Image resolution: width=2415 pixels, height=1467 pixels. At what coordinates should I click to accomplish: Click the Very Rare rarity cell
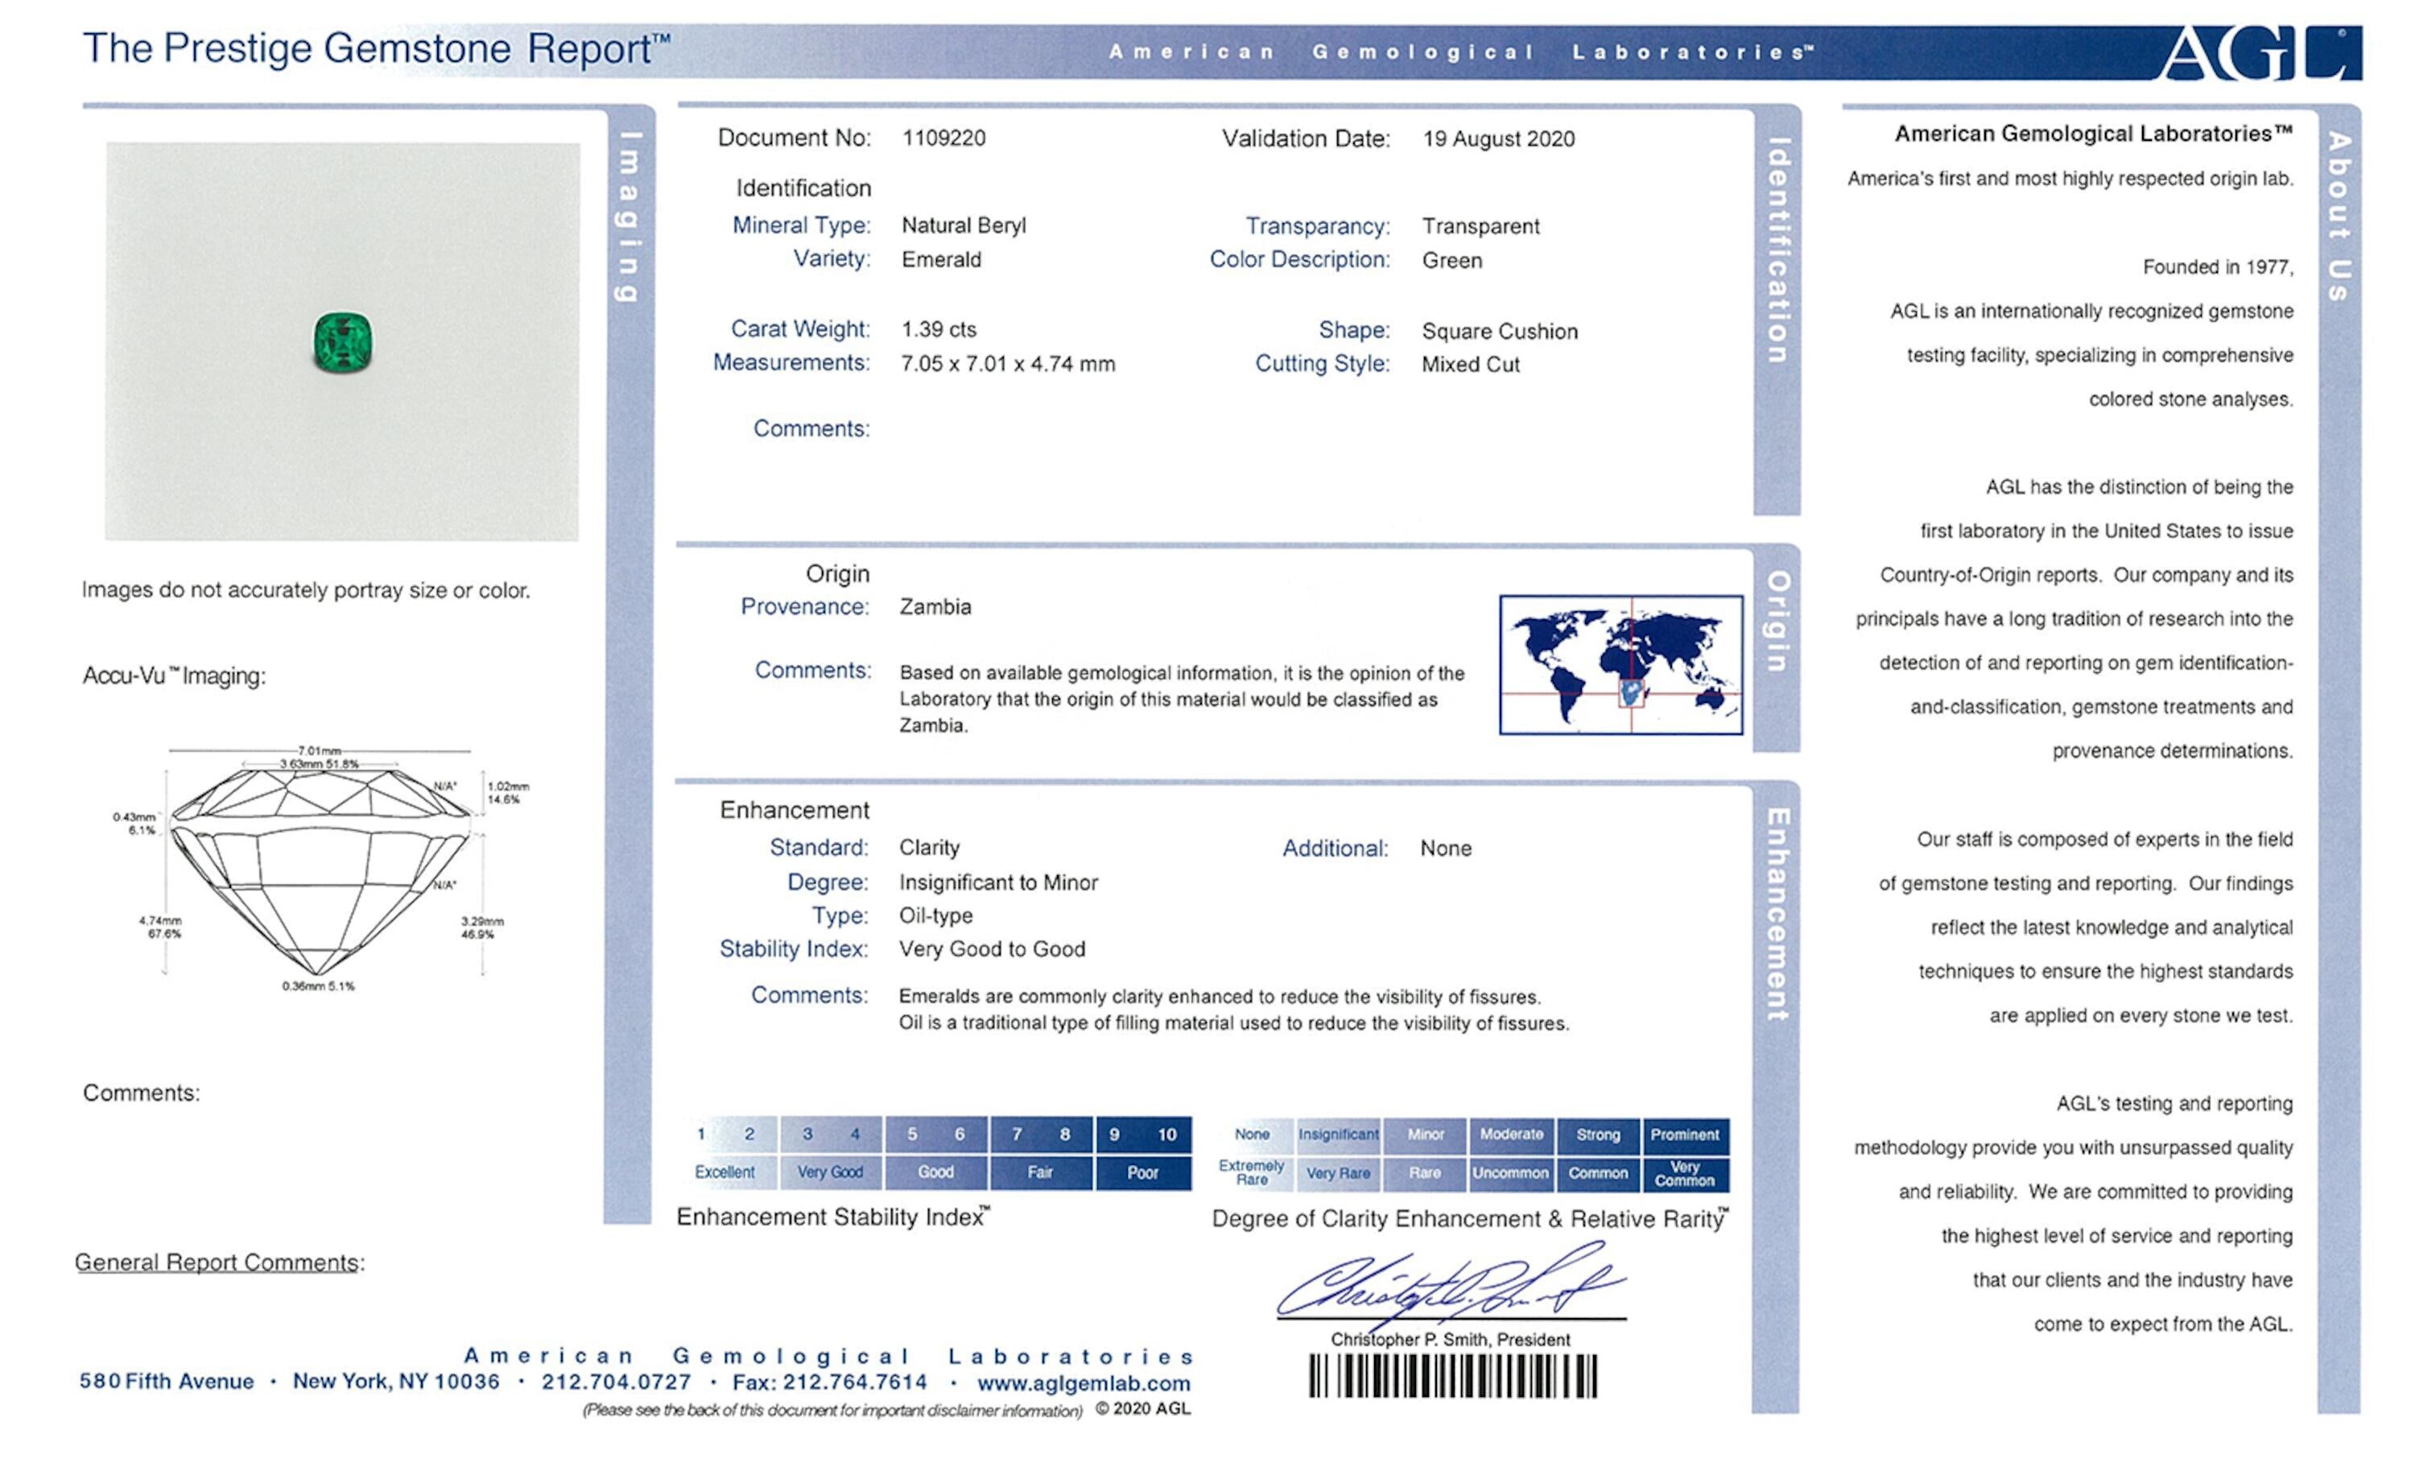[1338, 1173]
